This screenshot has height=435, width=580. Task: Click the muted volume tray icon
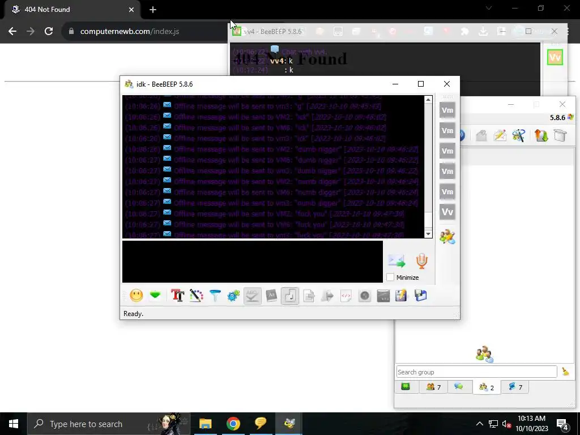click(506, 424)
